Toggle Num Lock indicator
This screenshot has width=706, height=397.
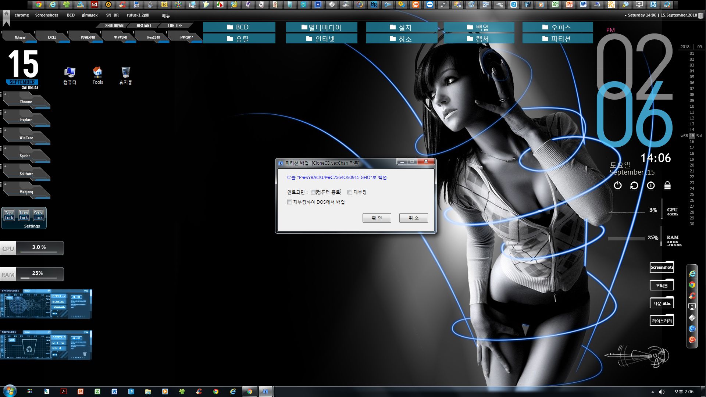(24, 215)
